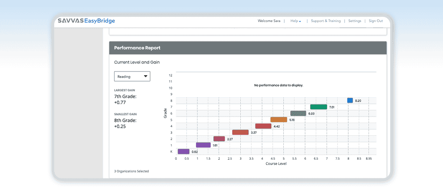Screen dimensions: 443x194
Task: Open the Help dropdown menu
Action: point(295,21)
